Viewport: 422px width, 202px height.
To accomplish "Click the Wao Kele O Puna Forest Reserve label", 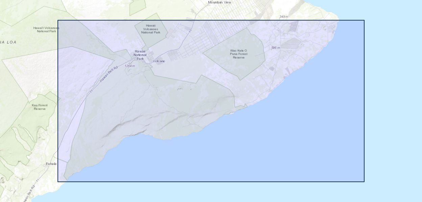I will (x=238, y=54).
